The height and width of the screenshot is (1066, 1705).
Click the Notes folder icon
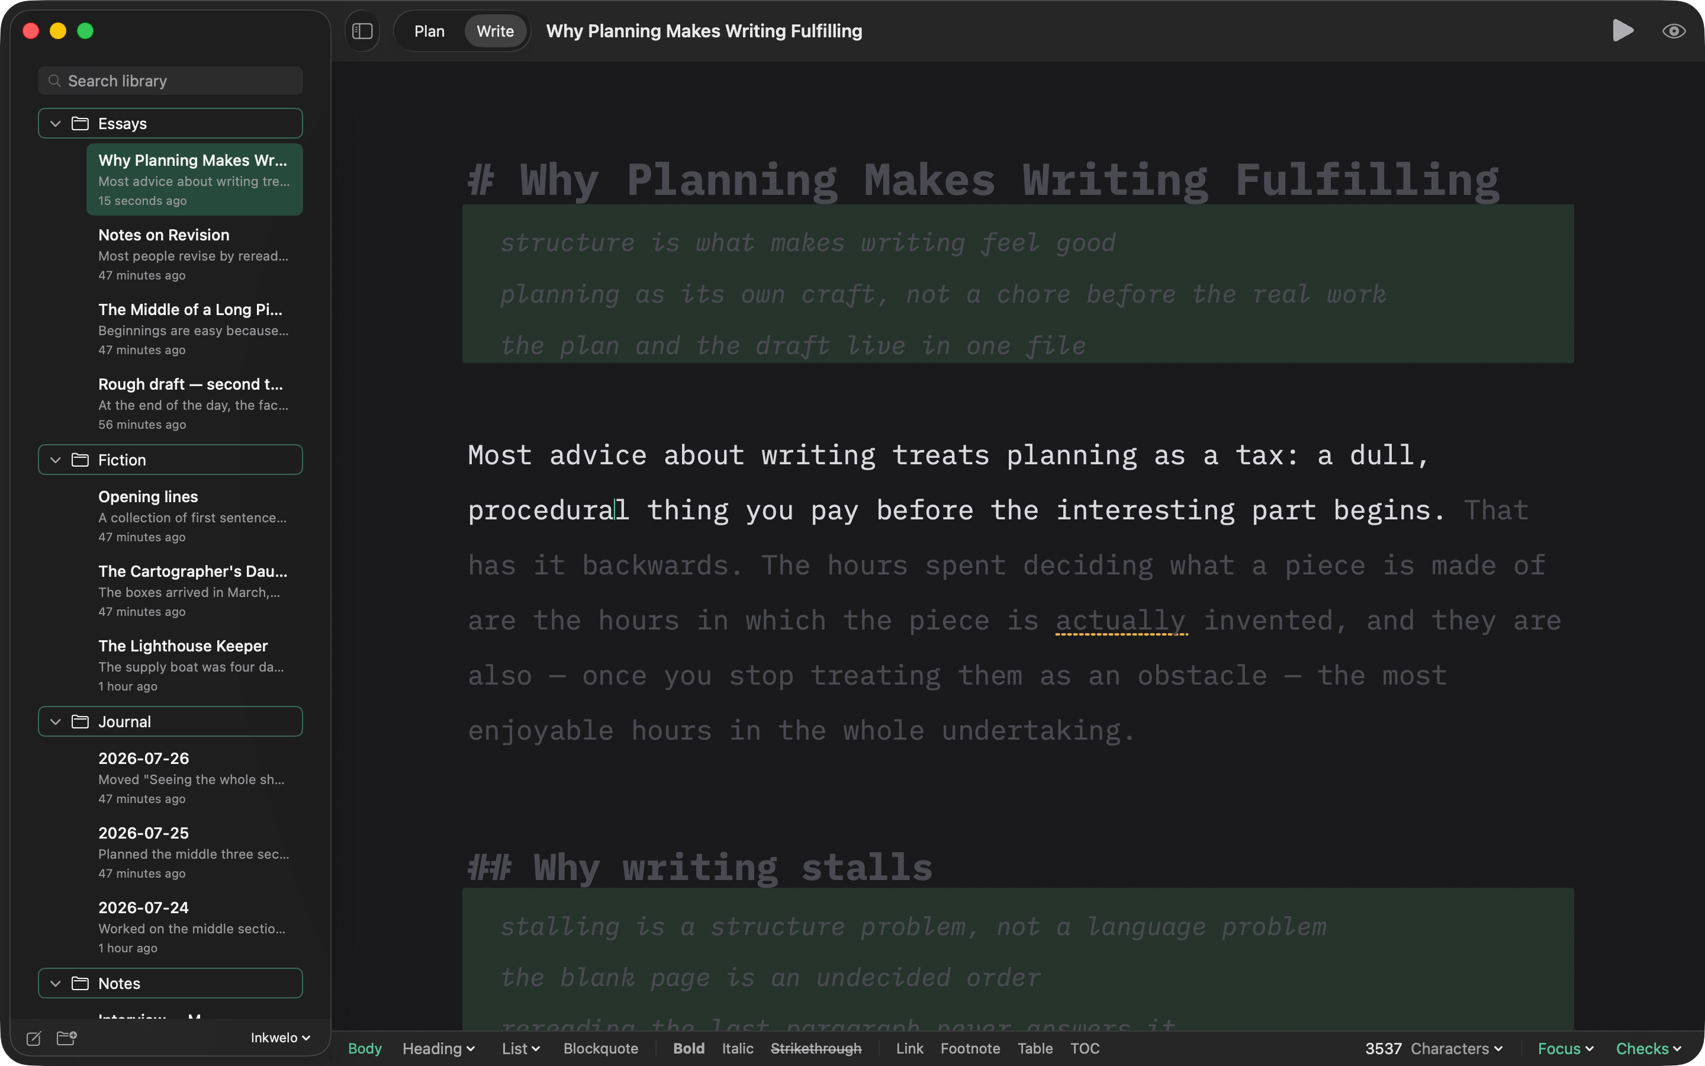point(81,983)
